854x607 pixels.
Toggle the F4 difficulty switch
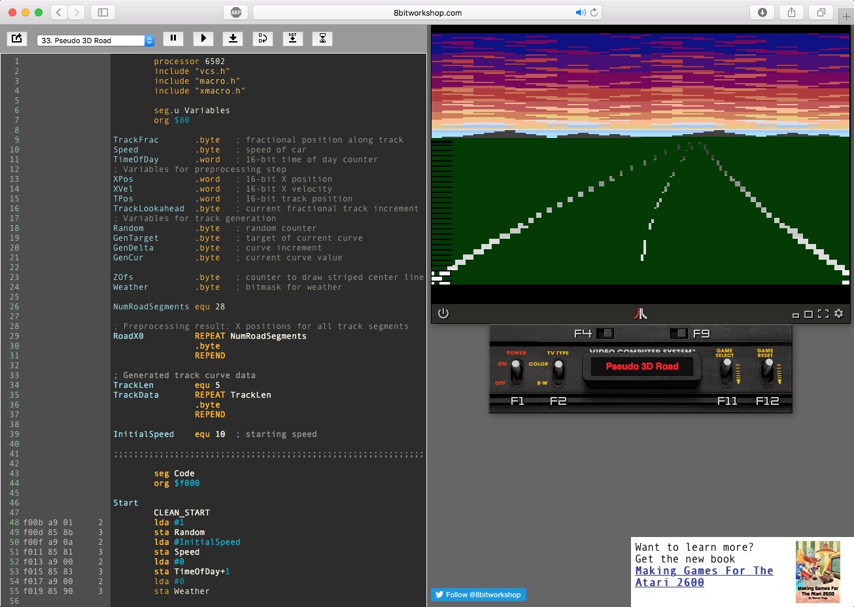605,334
